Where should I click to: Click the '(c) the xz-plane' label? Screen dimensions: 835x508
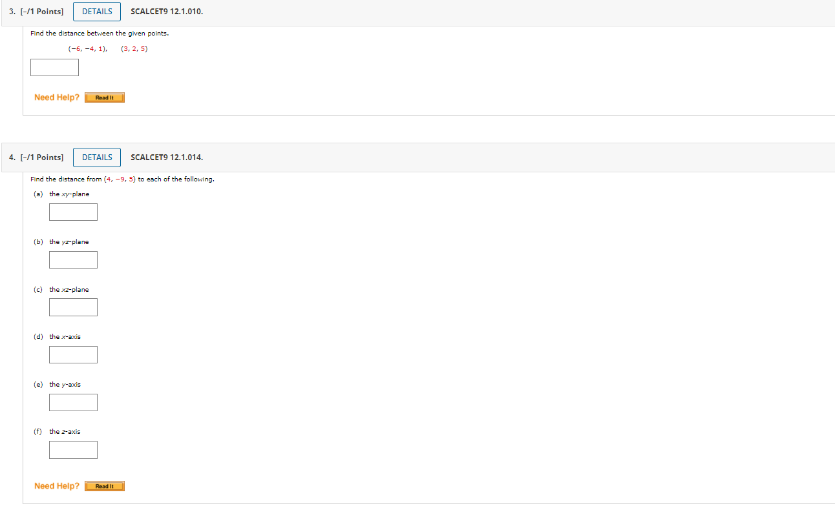61,290
